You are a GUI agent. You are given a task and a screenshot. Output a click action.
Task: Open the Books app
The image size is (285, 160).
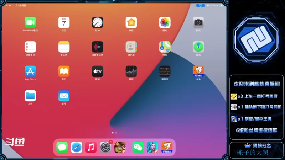point(64,71)
